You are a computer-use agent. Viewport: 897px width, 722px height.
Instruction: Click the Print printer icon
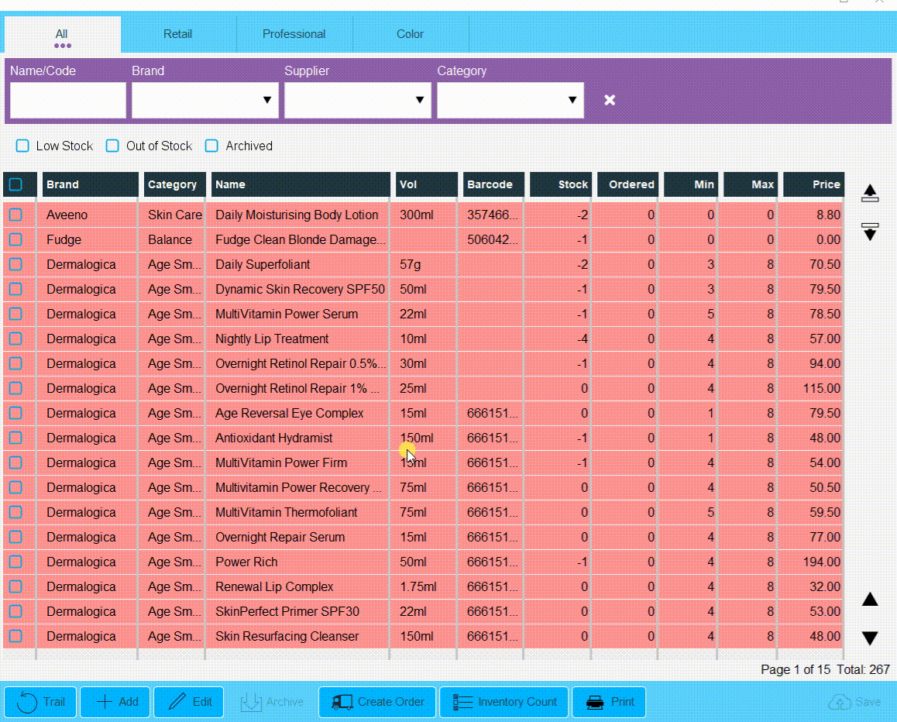click(595, 702)
